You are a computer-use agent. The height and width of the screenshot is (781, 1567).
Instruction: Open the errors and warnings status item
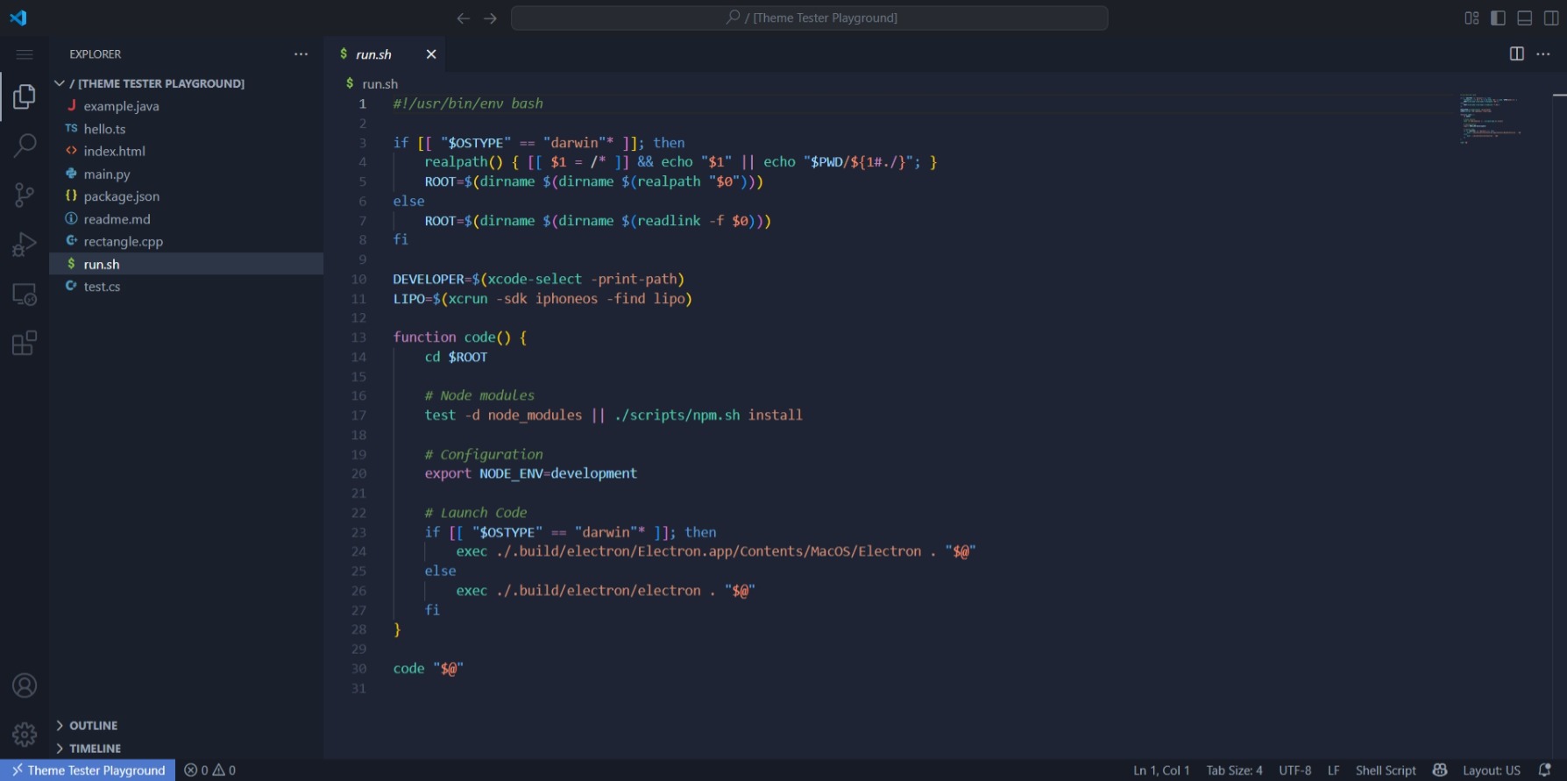210,770
